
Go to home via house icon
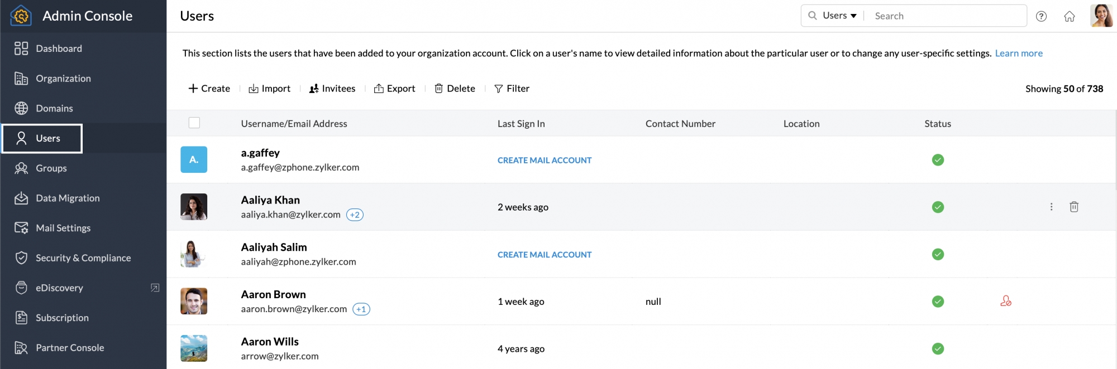pyautogui.click(x=1069, y=16)
